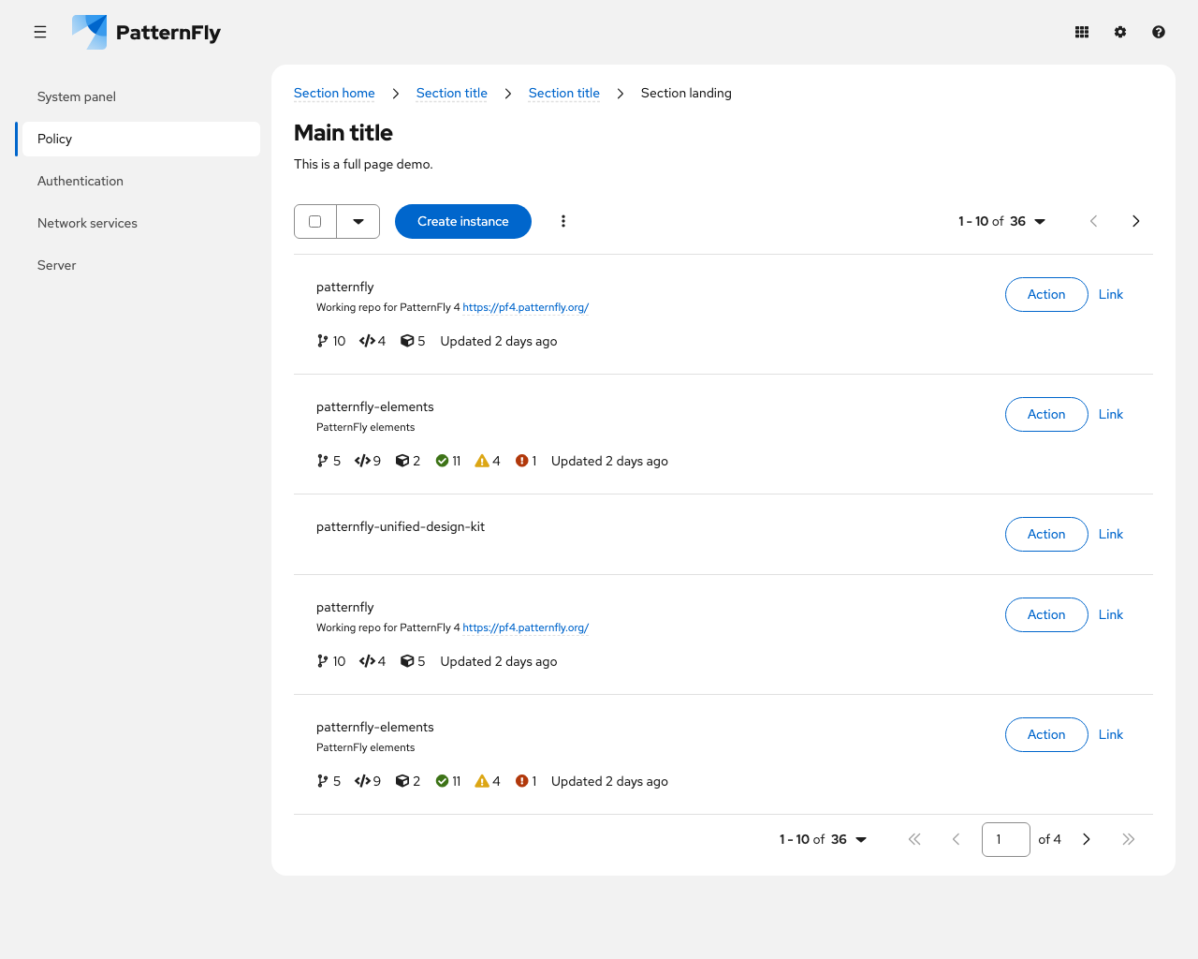Expand bottom '1 - 10 of 36' per-page menu

click(823, 839)
